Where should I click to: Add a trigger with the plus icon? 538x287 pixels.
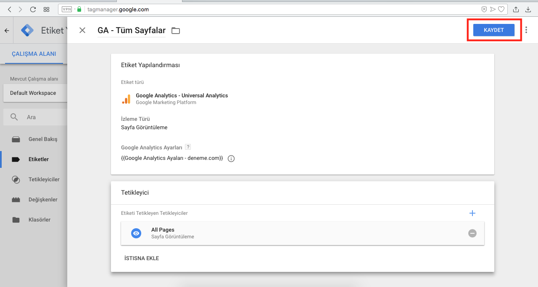(x=472, y=213)
